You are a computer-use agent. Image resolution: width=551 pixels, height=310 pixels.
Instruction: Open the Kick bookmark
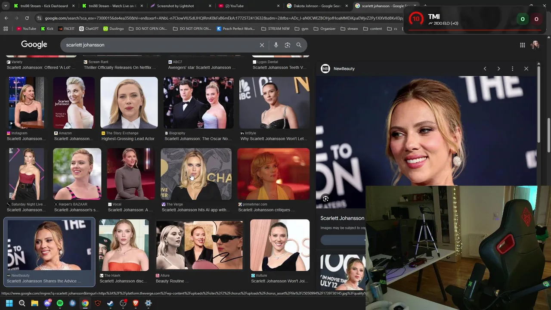pyautogui.click(x=47, y=29)
